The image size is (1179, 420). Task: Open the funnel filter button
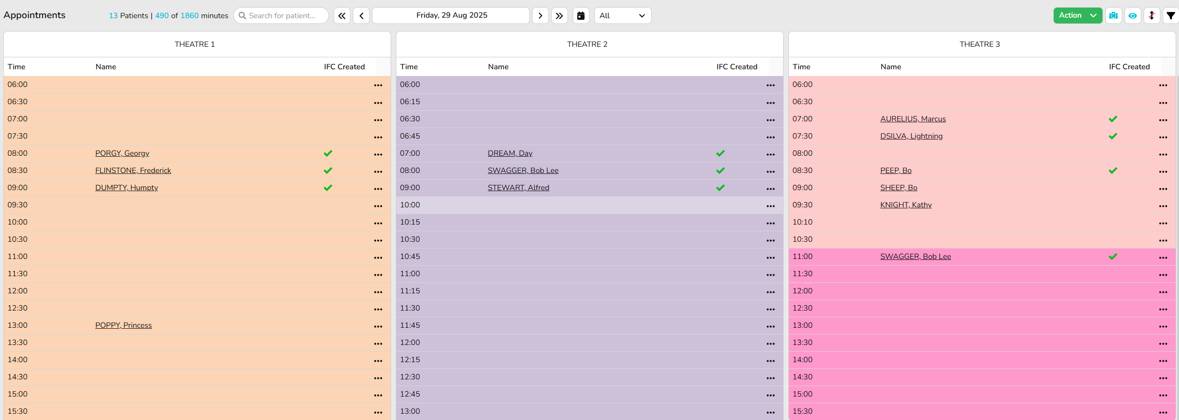[x=1170, y=15]
